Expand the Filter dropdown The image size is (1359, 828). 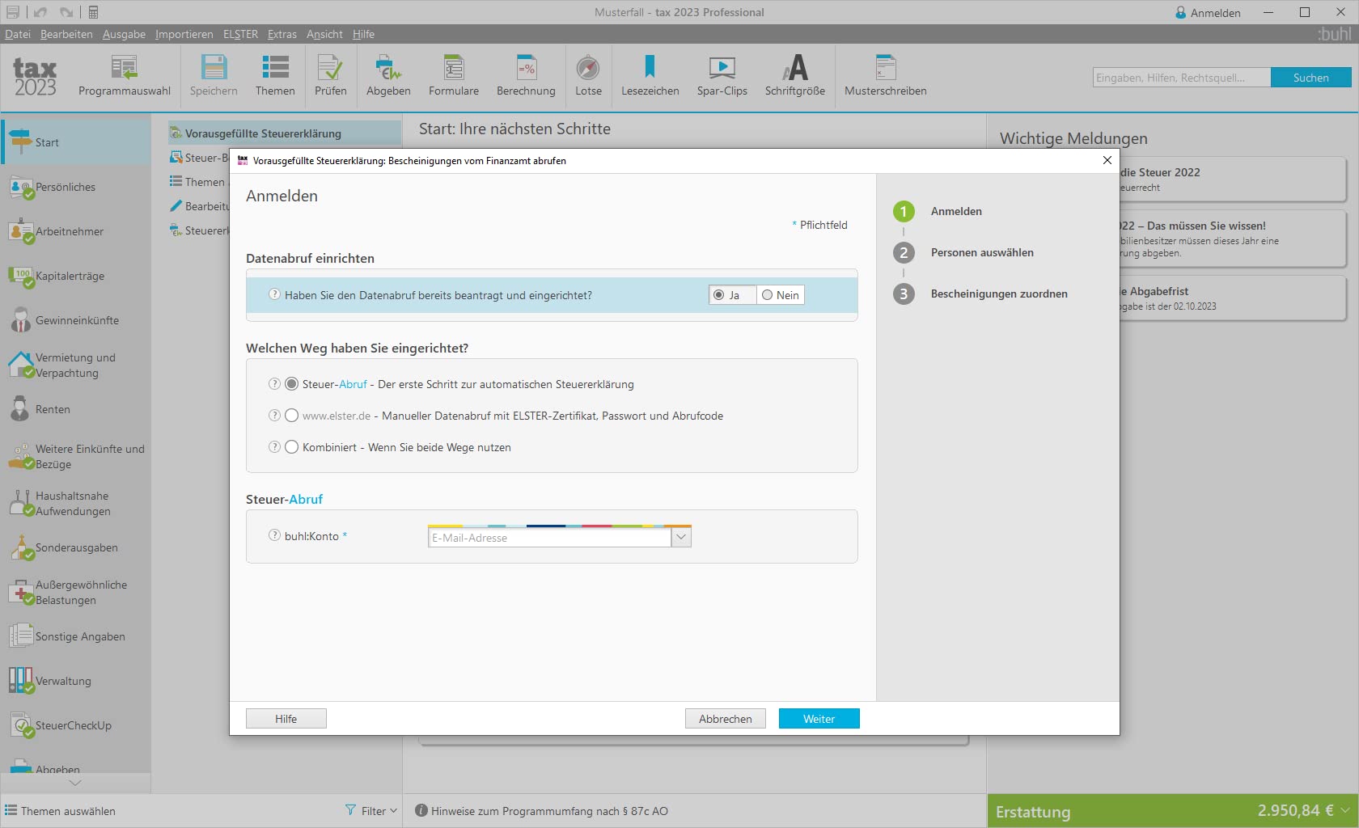coord(371,810)
